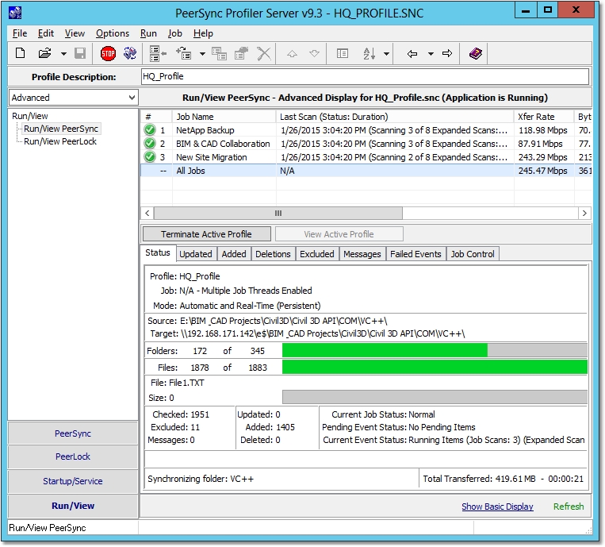Screen dimensions: 605x547
Task: Select the Status tab
Action: (x=158, y=252)
